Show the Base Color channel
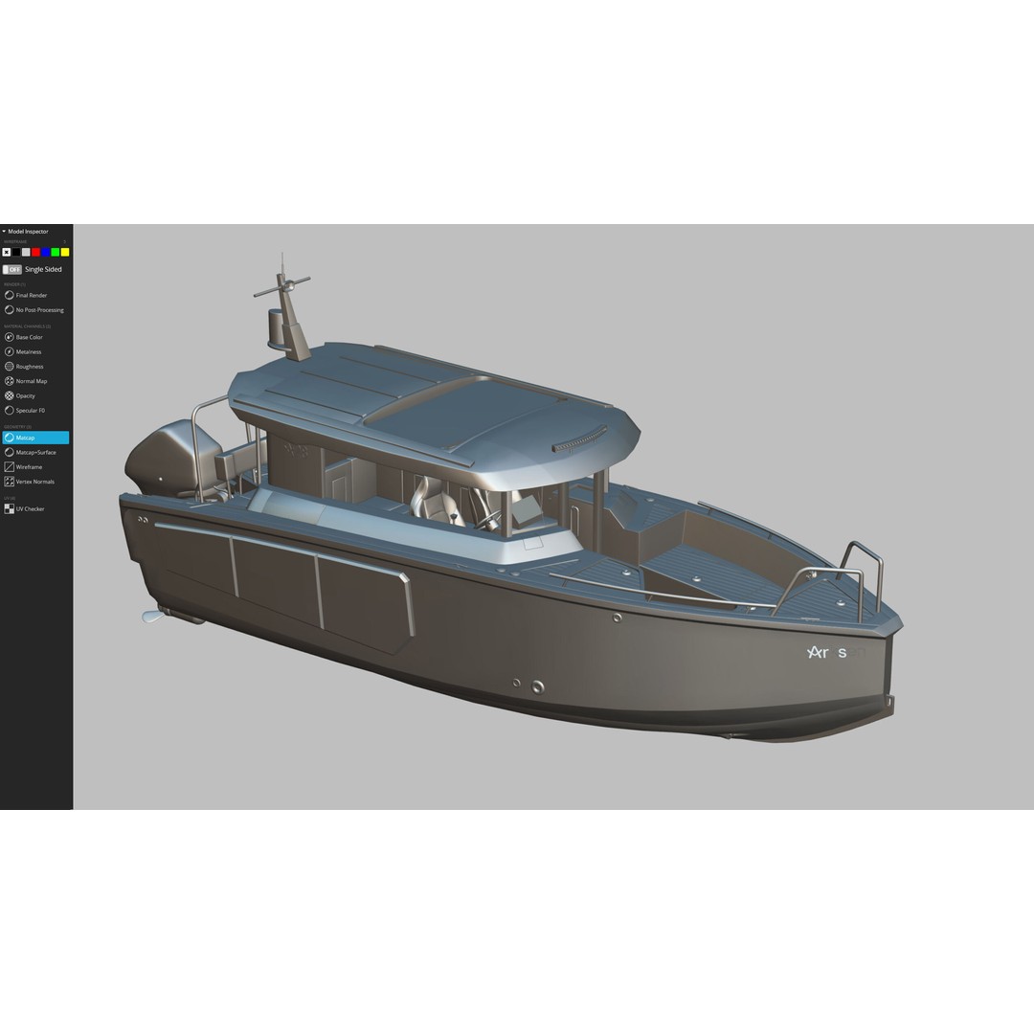Viewport: 1034px width, 1034px height. 24,337
